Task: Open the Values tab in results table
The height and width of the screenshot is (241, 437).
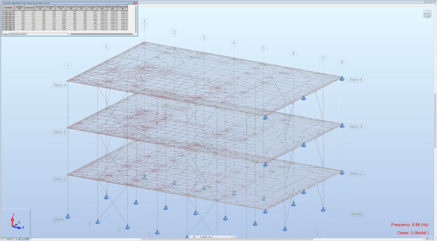Action: pos(5,34)
